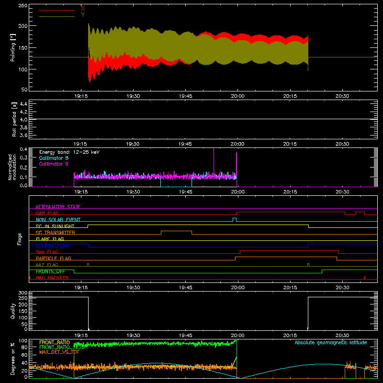Select the BAD_PACKETS flag label
The height and width of the screenshot is (383, 383).
(52, 278)
